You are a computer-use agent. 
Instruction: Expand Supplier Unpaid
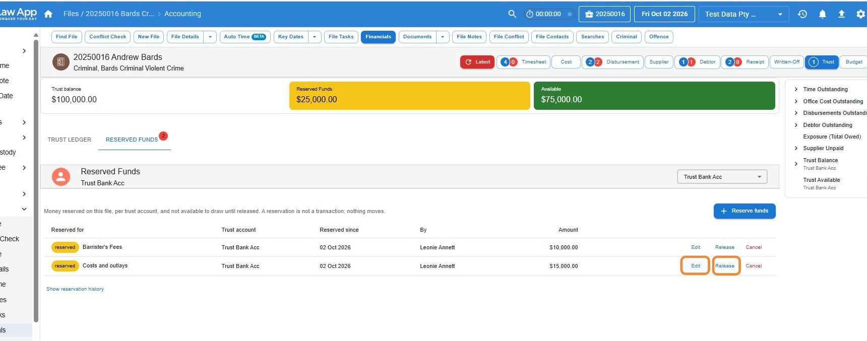[x=796, y=148]
